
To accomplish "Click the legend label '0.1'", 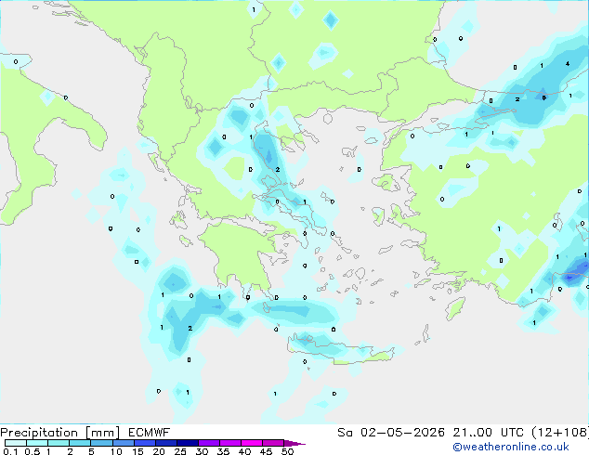I will click(x=10, y=451).
